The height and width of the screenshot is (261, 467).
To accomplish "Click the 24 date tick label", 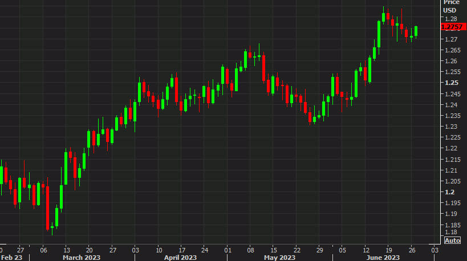I will [205, 250].
